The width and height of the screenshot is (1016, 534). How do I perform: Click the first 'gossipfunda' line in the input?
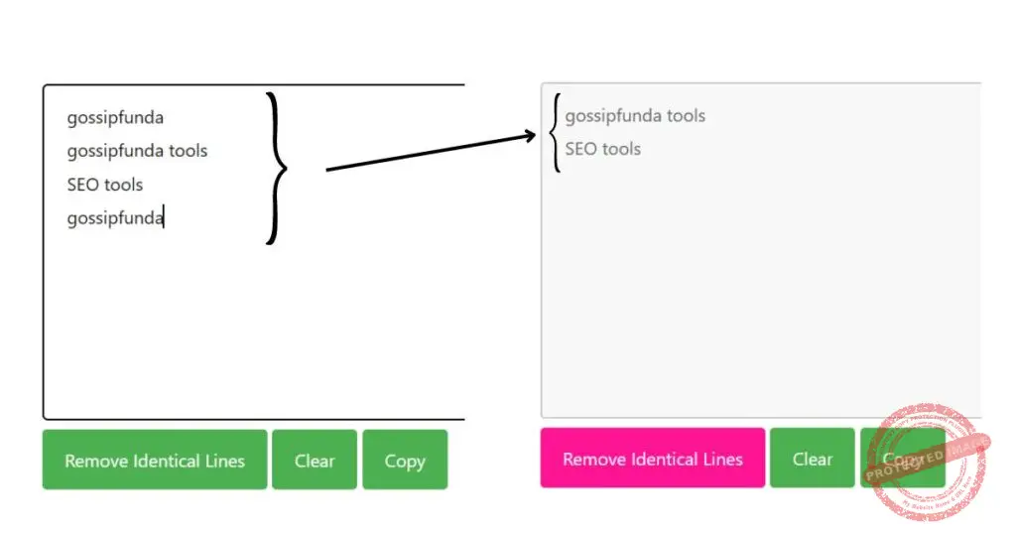(115, 118)
